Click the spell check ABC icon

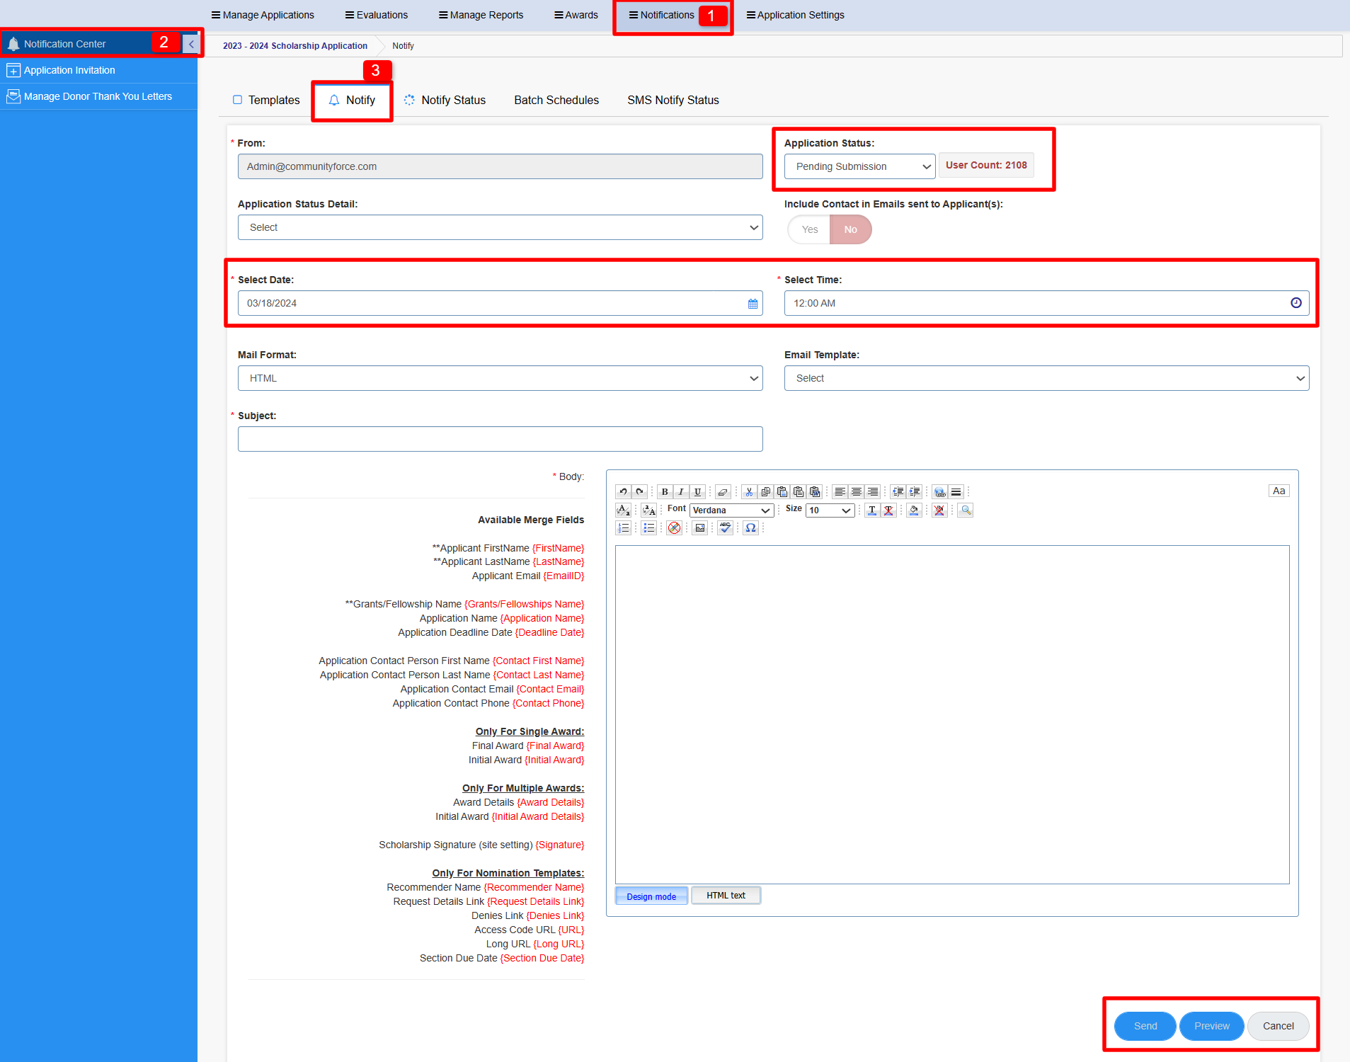(725, 528)
